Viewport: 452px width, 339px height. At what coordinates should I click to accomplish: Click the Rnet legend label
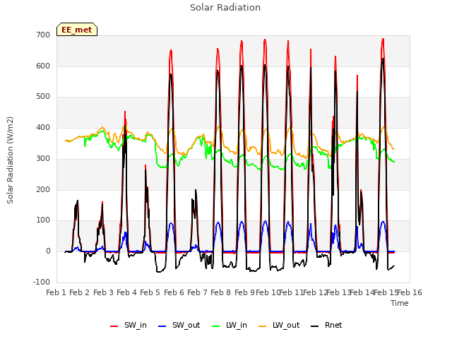333,325
